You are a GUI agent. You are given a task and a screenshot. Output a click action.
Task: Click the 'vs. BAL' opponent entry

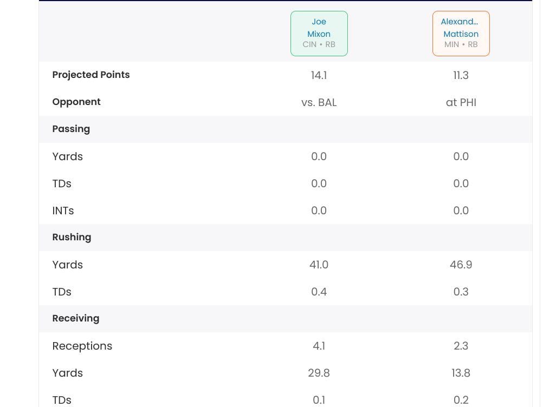pos(319,102)
